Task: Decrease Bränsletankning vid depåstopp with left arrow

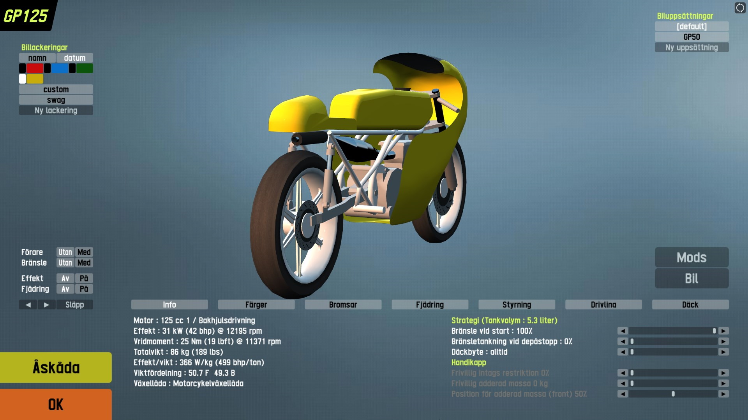Action: pyautogui.click(x=623, y=341)
